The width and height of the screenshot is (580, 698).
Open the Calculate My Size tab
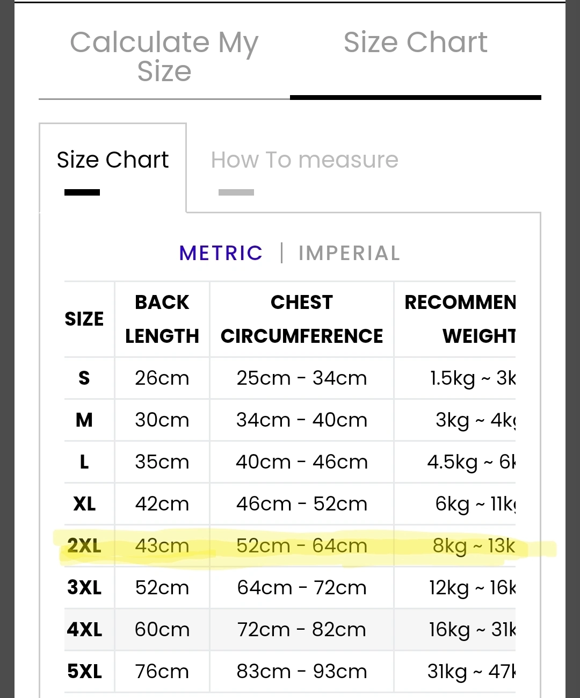[164, 56]
